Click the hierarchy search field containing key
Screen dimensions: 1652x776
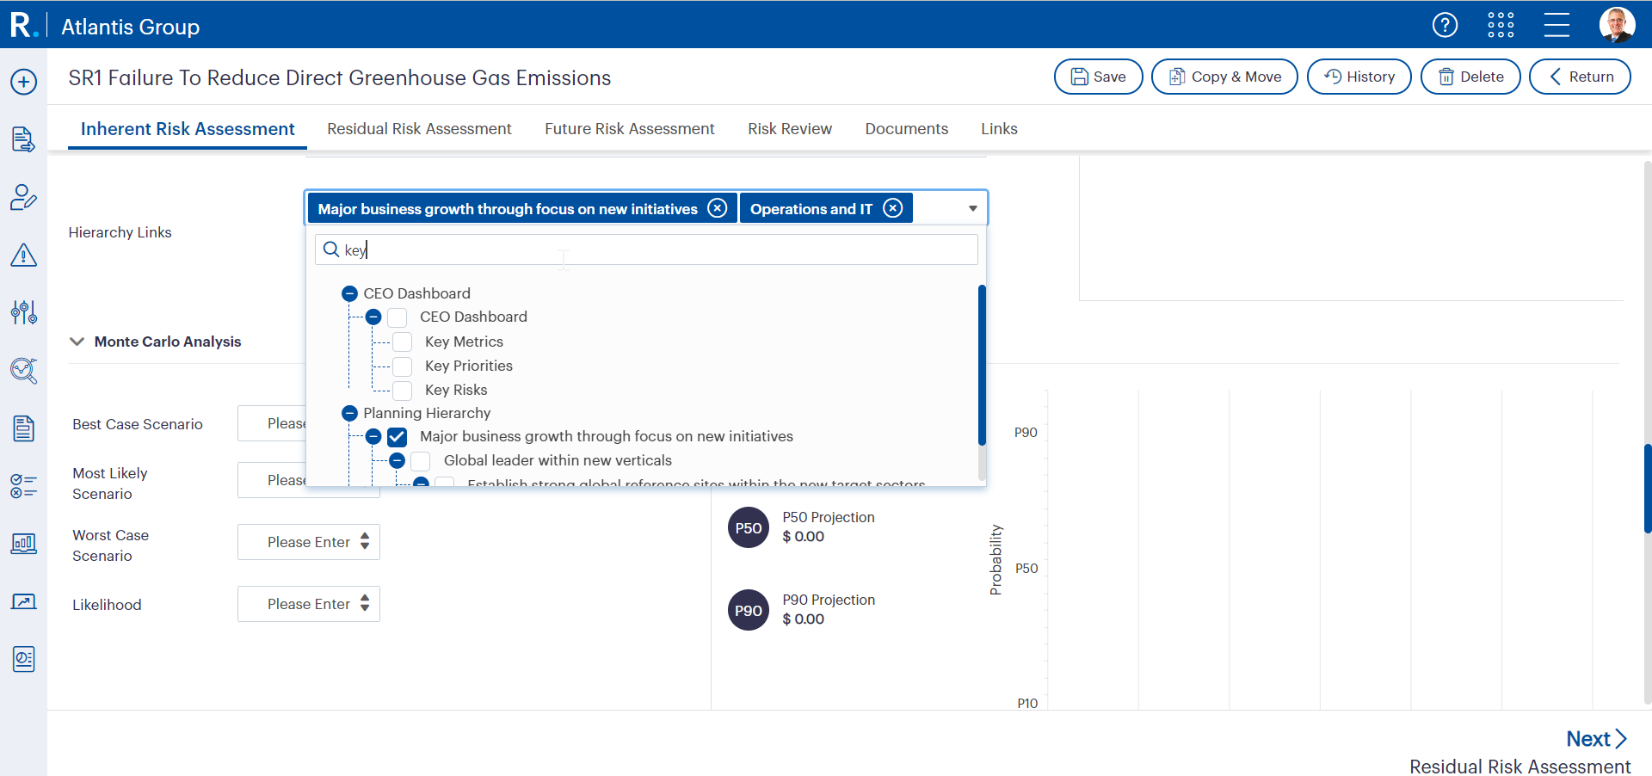click(x=646, y=249)
